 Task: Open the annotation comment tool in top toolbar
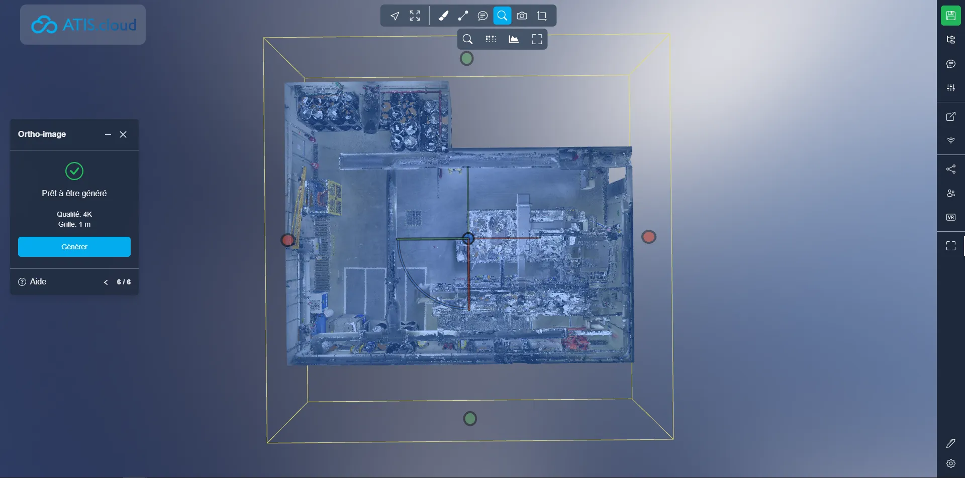482,16
